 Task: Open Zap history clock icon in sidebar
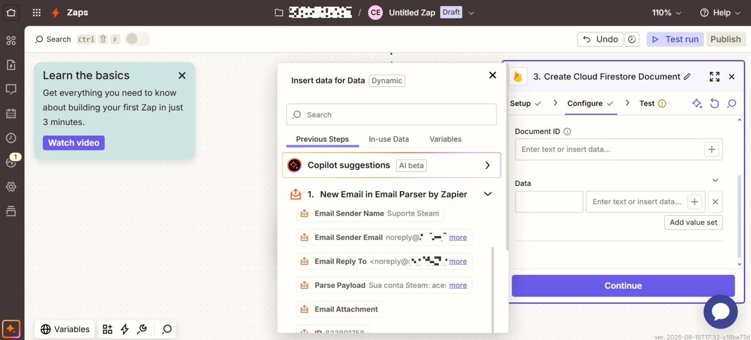coord(11,138)
